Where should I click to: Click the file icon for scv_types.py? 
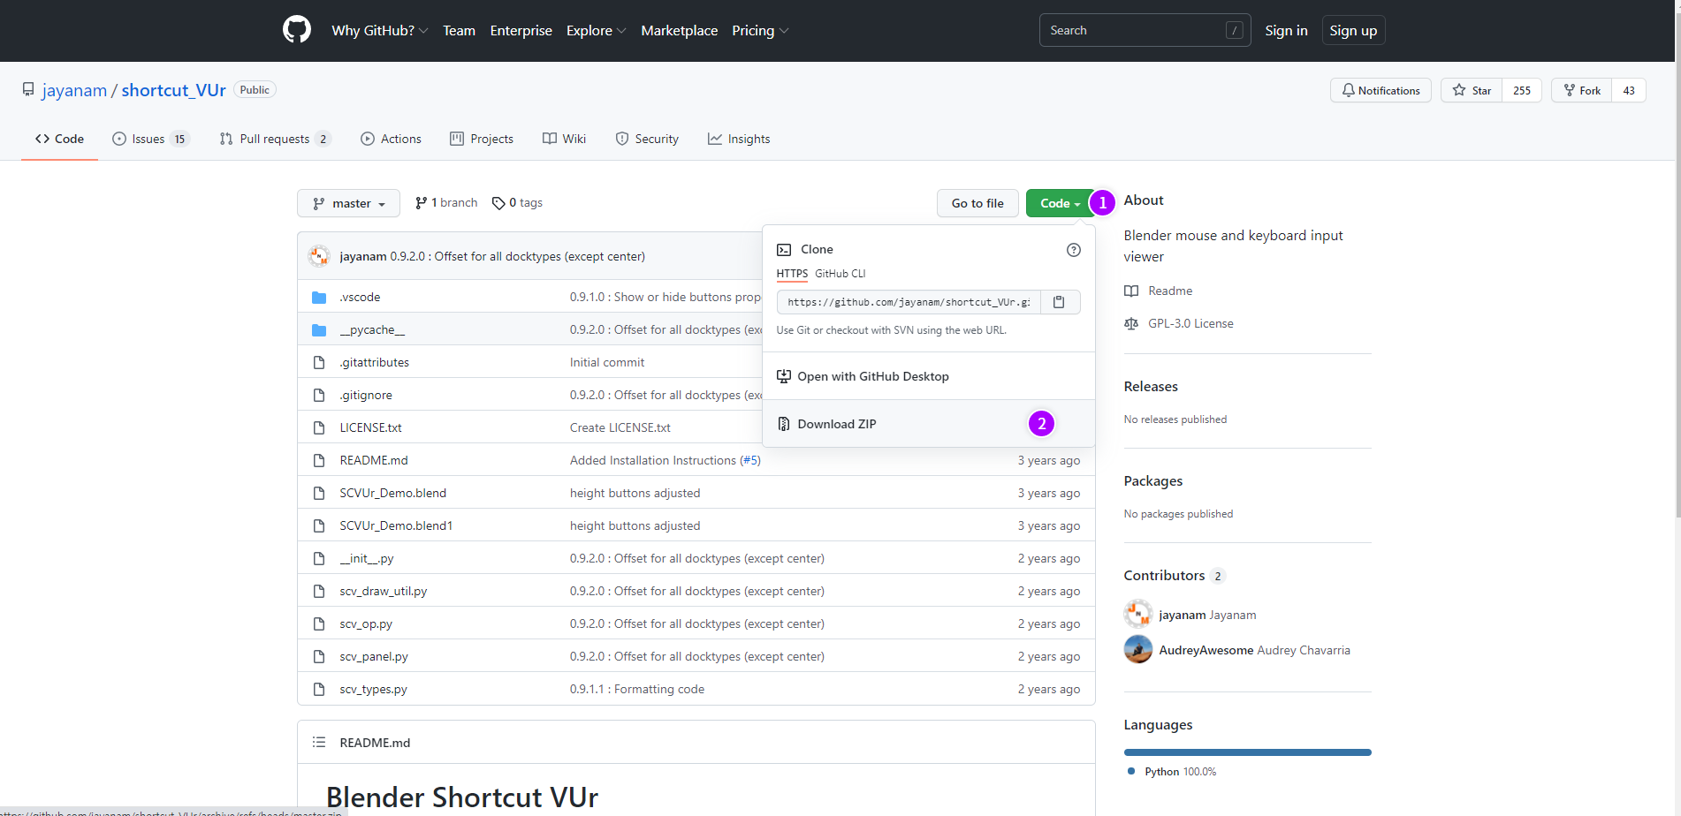(x=319, y=689)
